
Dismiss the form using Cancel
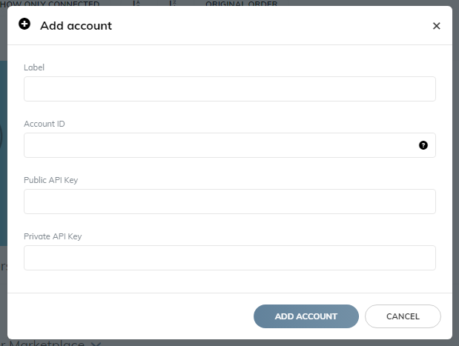403,316
